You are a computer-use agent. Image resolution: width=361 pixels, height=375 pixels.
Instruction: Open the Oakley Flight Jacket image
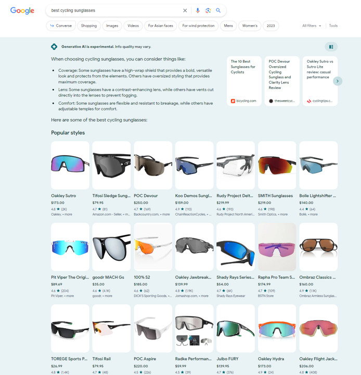[x=318, y=328]
